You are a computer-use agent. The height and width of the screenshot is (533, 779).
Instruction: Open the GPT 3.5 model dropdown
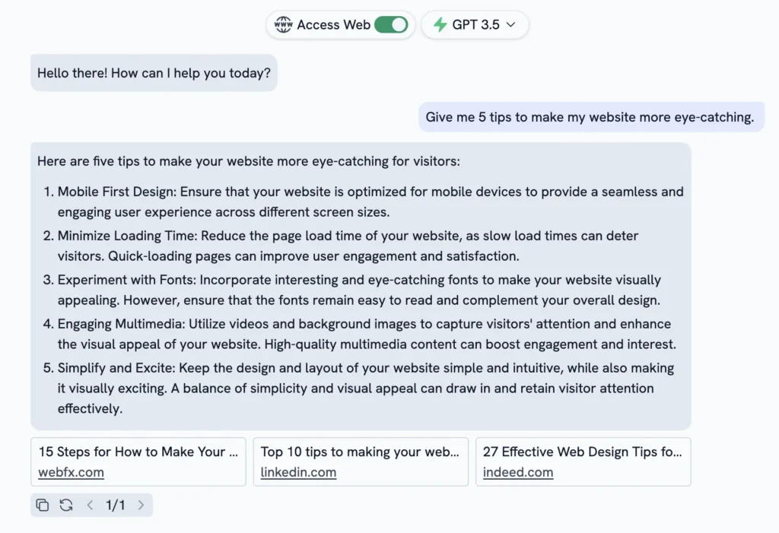[x=475, y=24]
